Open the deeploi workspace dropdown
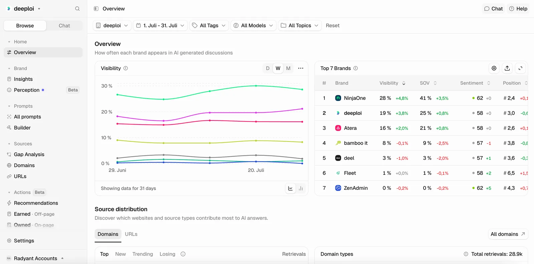534x264 pixels. point(24,9)
